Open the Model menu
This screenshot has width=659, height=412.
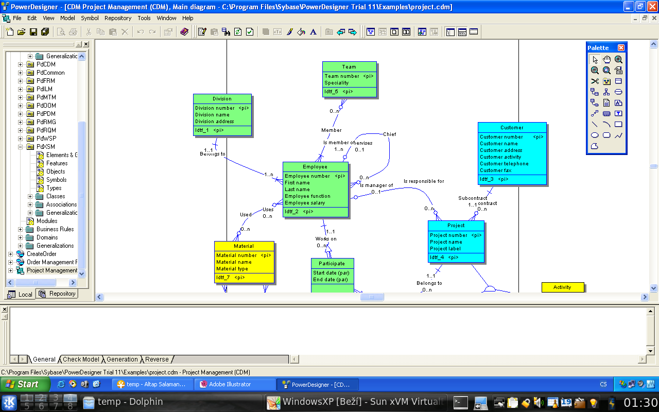point(67,18)
